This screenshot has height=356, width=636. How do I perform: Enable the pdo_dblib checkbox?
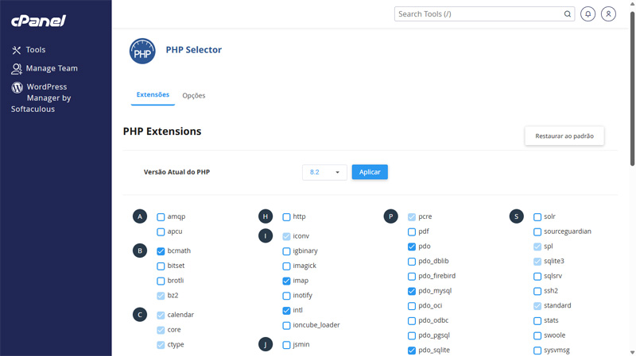[412, 262]
